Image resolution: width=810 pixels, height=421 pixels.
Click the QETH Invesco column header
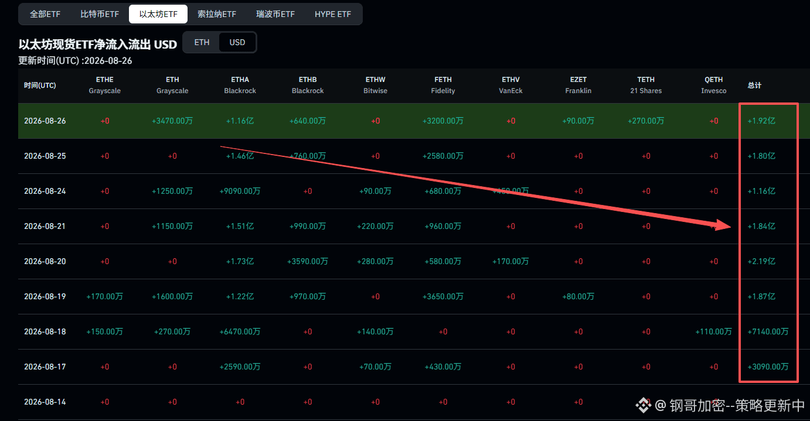coord(714,85)
